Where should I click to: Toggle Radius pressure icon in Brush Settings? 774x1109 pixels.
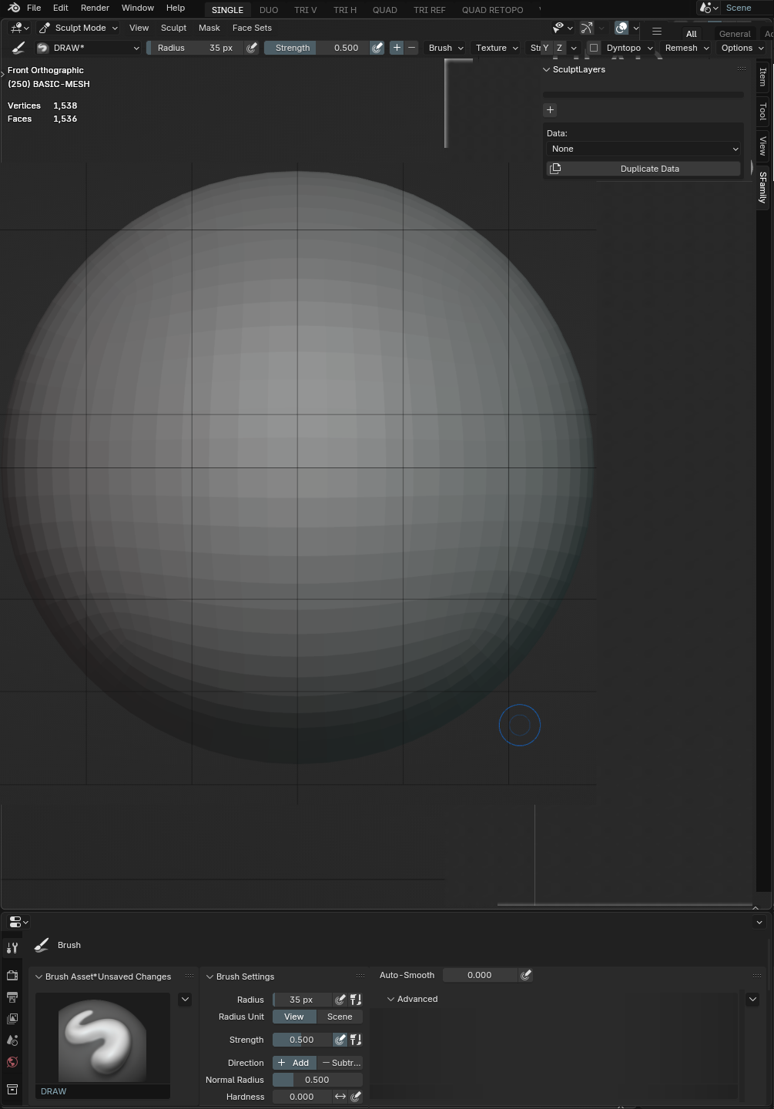point(340,1000)
